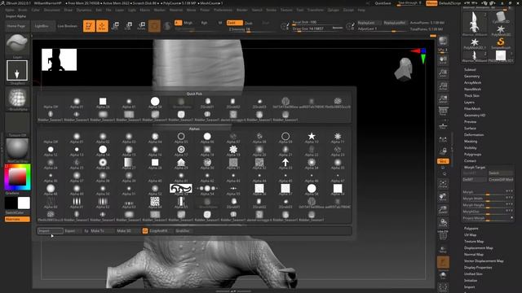This screenshot has height=293, width=522.
Task: Expand the Polygroups subpalette
Action: tap(472, 155)
